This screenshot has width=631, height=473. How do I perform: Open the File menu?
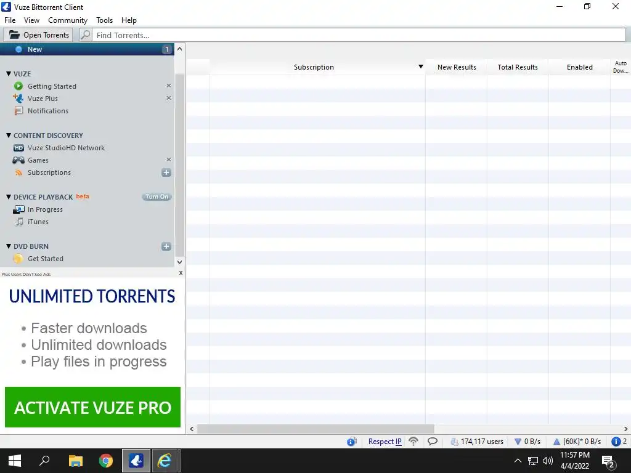(x=10, y=20)
